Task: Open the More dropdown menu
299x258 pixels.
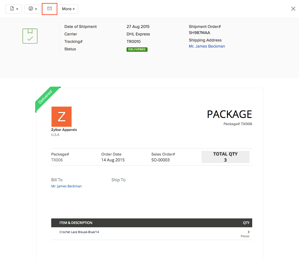Action: point(68,9)
